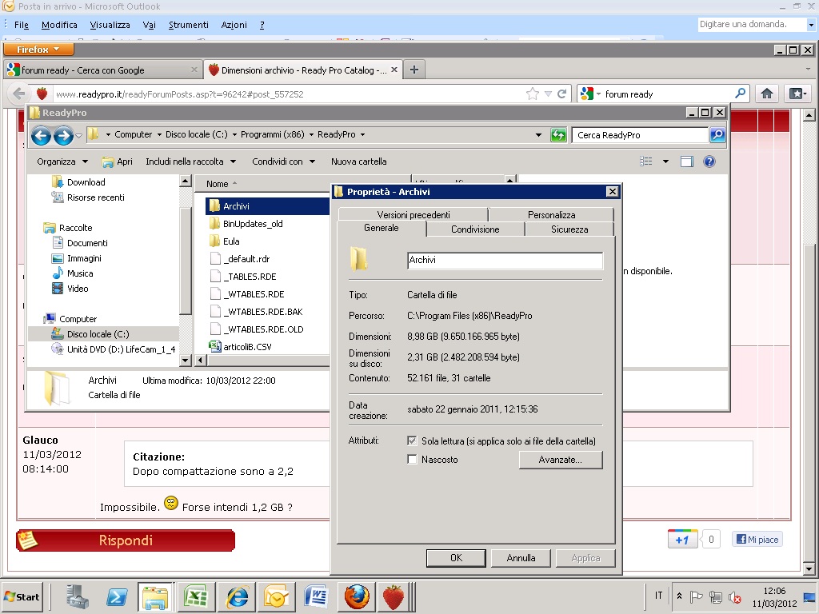Open the Personalizza tab
This screenshot has width=819, height=614.
(551, 214)
